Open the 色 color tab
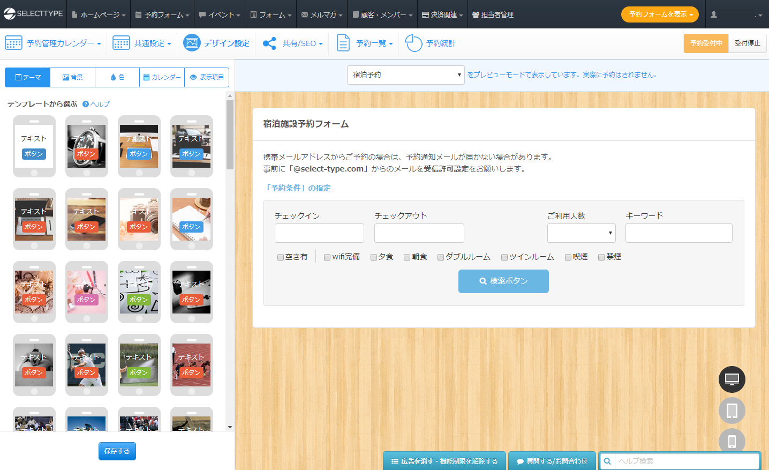 tap(117, 77)
